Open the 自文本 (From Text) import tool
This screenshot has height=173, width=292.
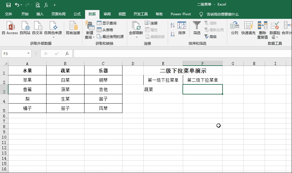(37, 28)
